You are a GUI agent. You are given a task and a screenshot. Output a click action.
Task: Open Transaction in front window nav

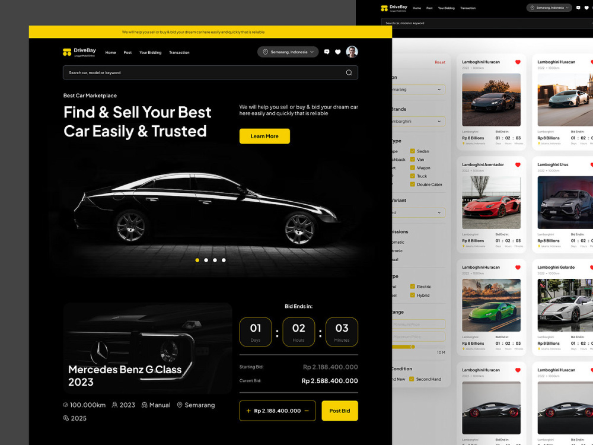coord(179,53)
